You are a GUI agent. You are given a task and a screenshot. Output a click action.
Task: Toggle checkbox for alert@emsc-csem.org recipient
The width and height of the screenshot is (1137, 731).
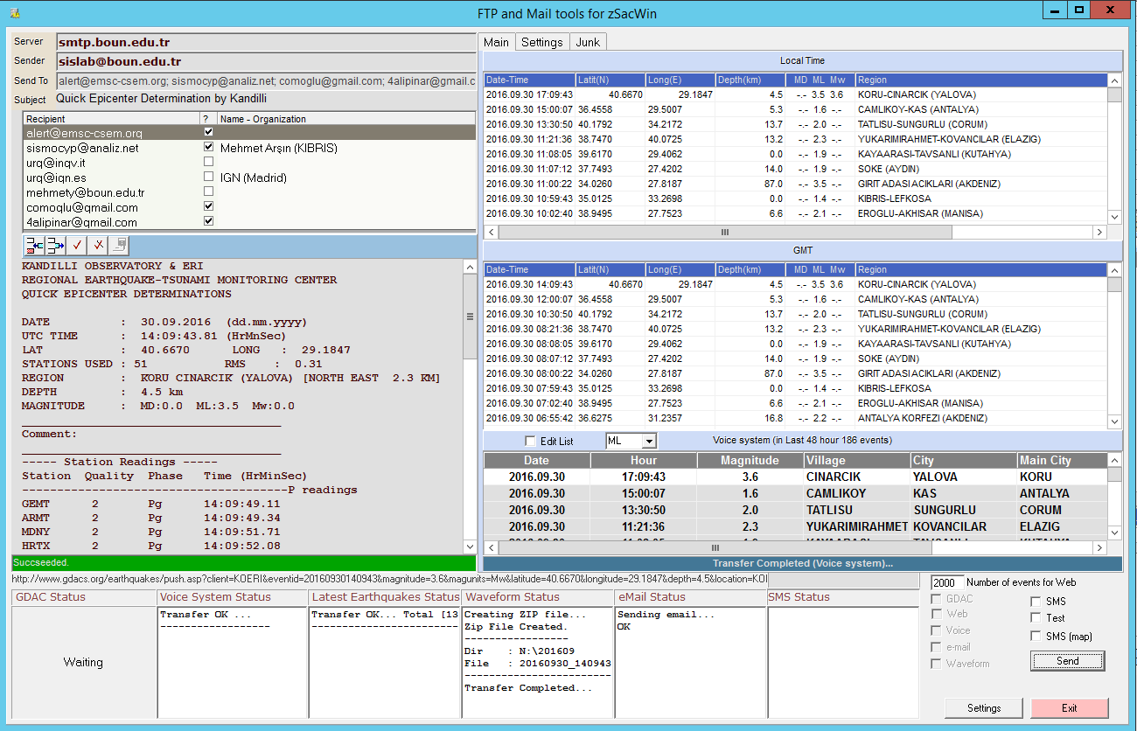pyautogui.click(x=208, y=132)
